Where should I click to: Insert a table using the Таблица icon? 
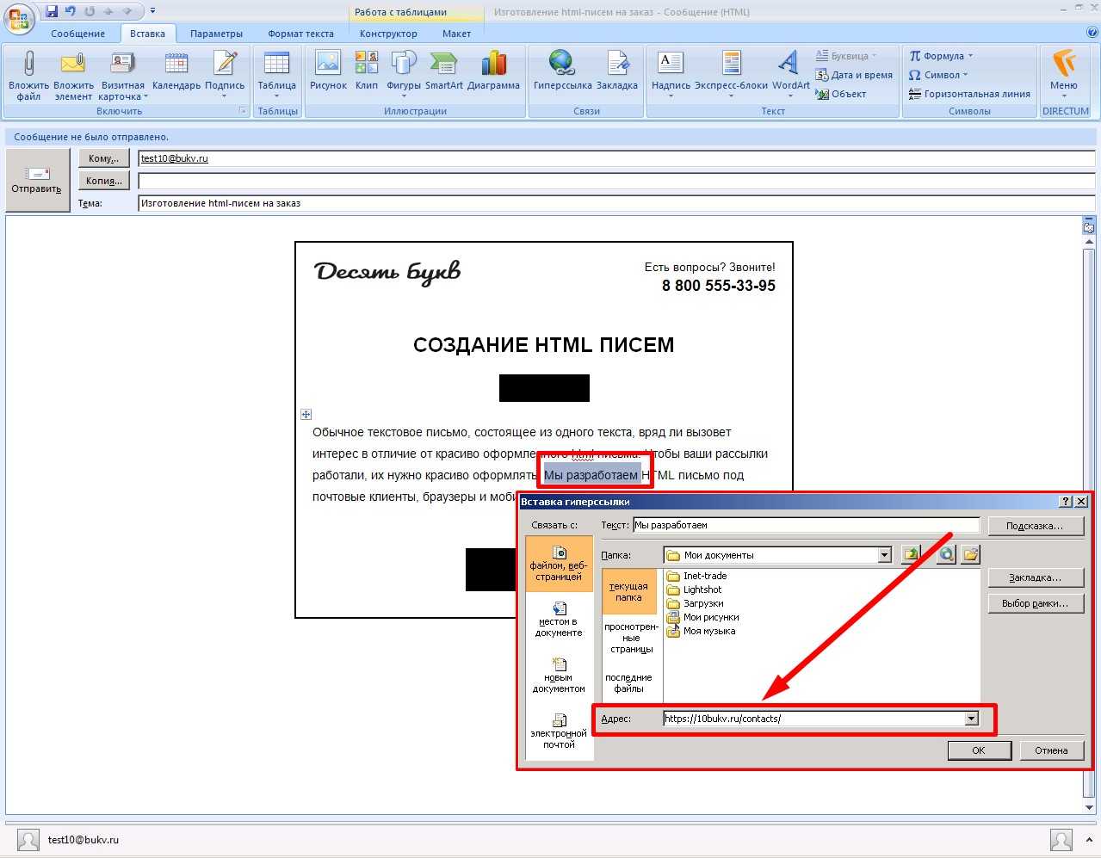(x=276, y=66)
